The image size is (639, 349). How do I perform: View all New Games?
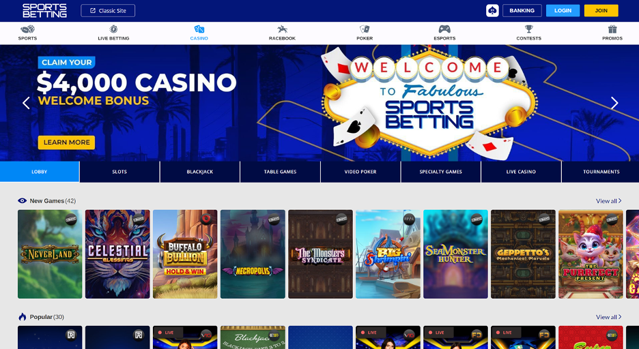(x=608, y=201)
